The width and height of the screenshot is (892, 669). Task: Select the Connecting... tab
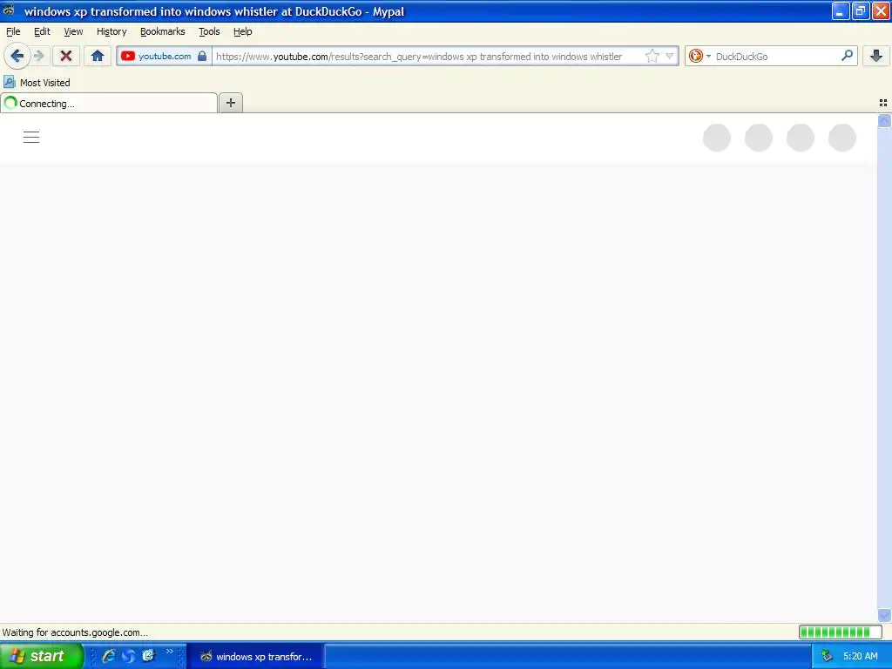tap(109, 103)
